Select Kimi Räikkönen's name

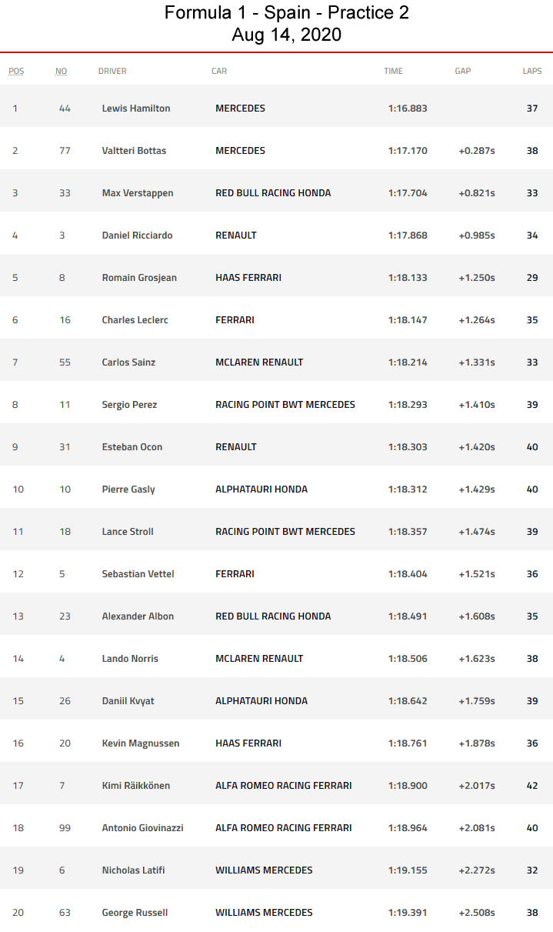[x=136, y=786]
